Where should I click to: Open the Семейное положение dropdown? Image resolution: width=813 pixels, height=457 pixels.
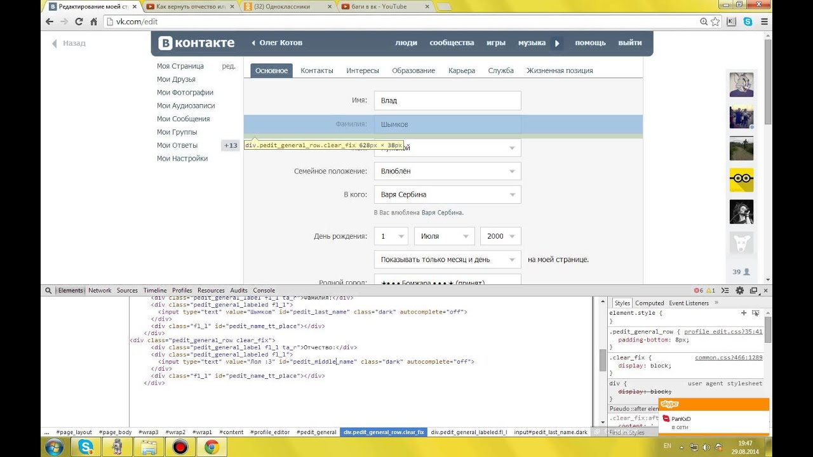[448, 171]
